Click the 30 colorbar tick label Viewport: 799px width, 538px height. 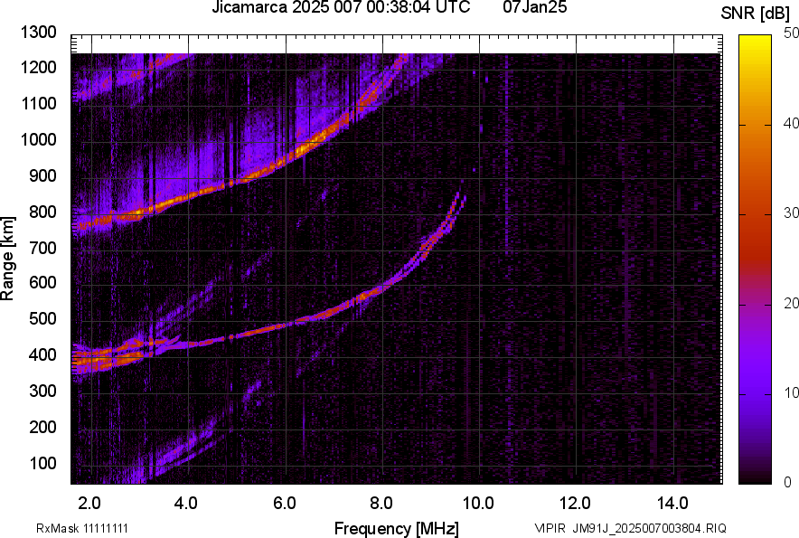(792, 213)
